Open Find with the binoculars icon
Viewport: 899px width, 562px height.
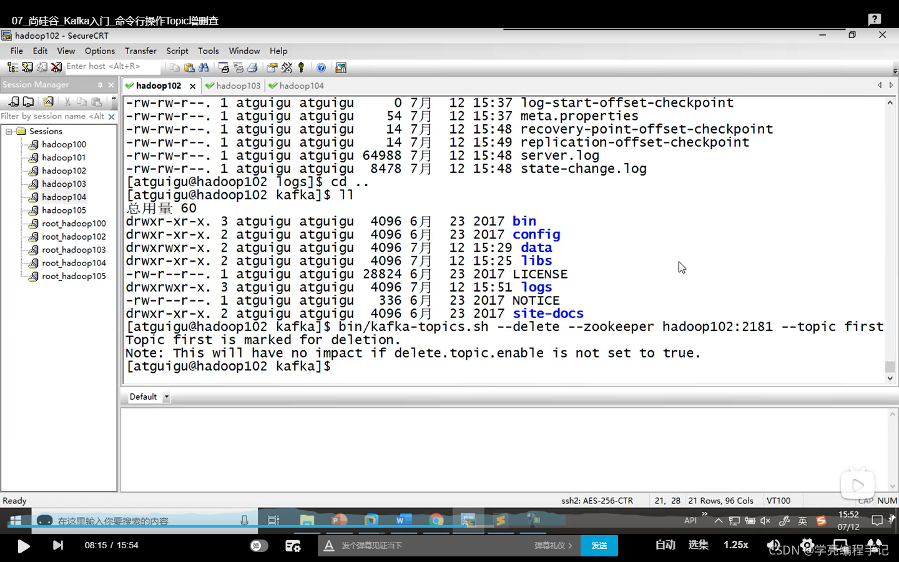[x=204, y=67]
